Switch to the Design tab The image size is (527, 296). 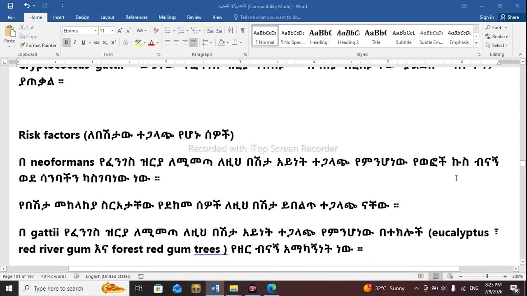point(82,17)
